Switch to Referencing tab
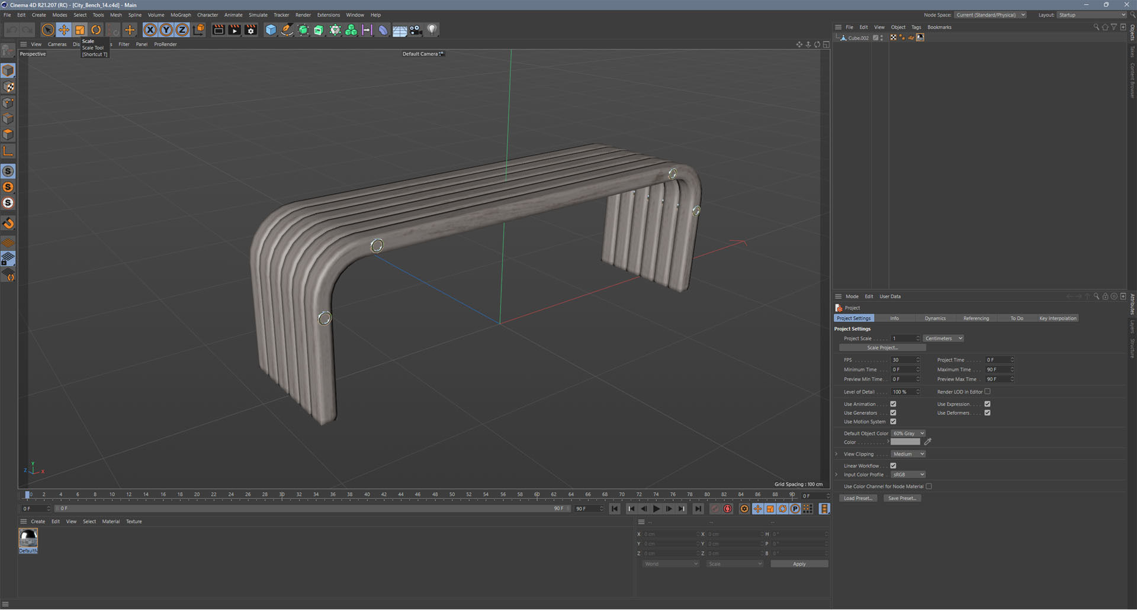 point(976,318)
